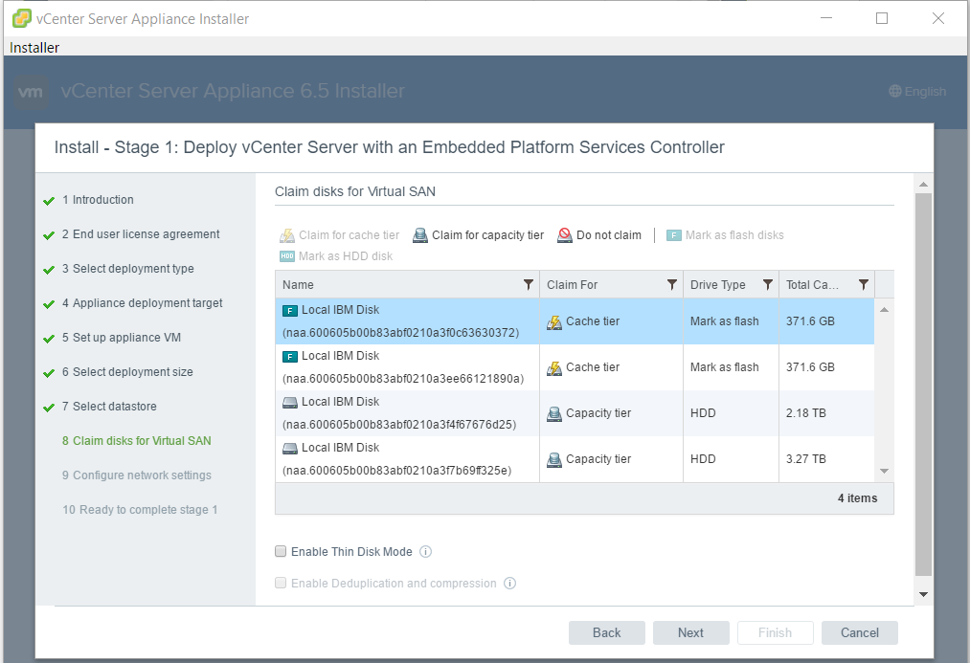Go to step 2 End user license agreement
Screen dimensions: 970x663
pos(141,234)
